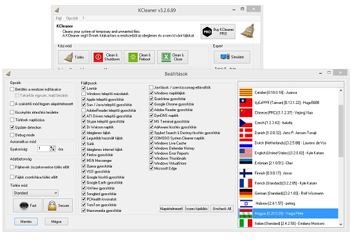
Task: Select the Secure padlock deletion button
Action: pos(58,205)
